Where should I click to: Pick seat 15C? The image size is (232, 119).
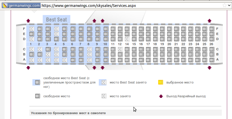(134, 49)
